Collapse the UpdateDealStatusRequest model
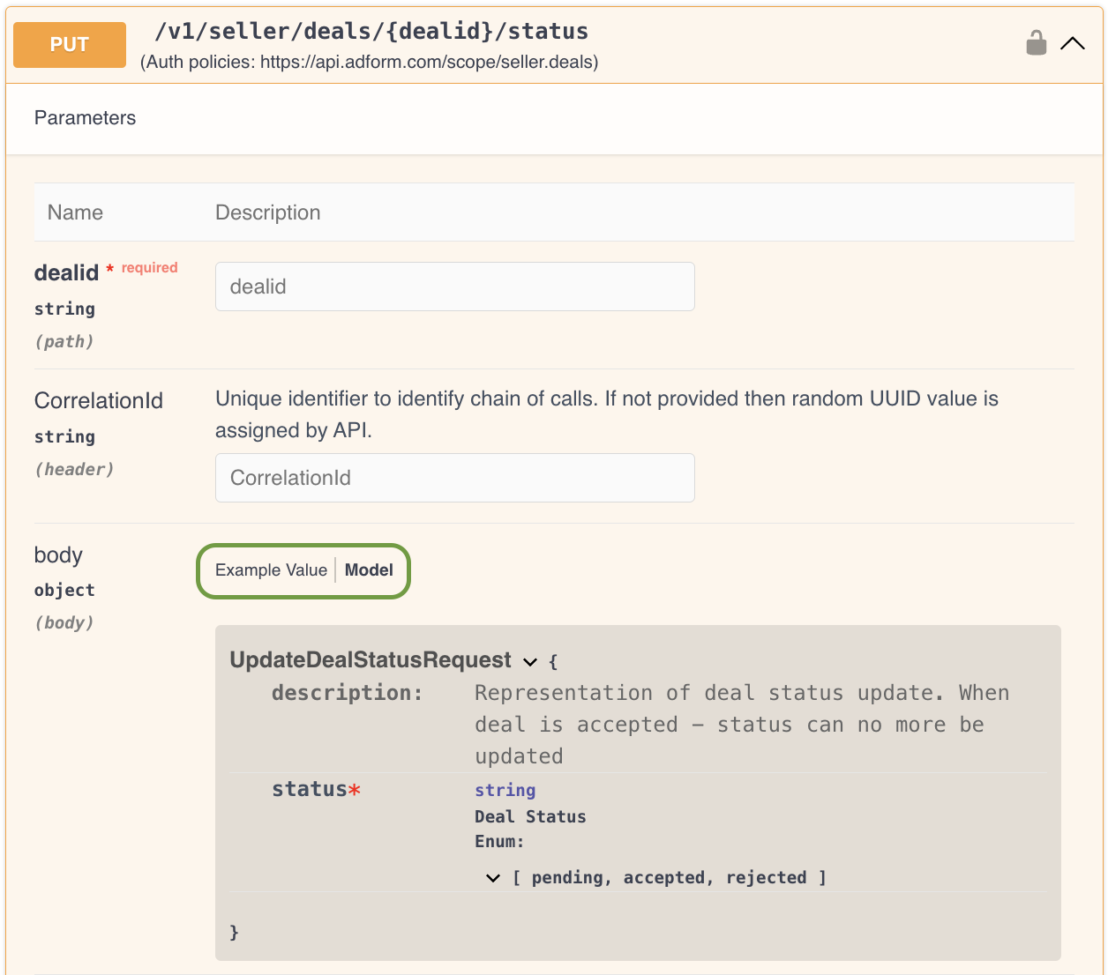This screenshot has height=975, width=1108. click(530, 661)
